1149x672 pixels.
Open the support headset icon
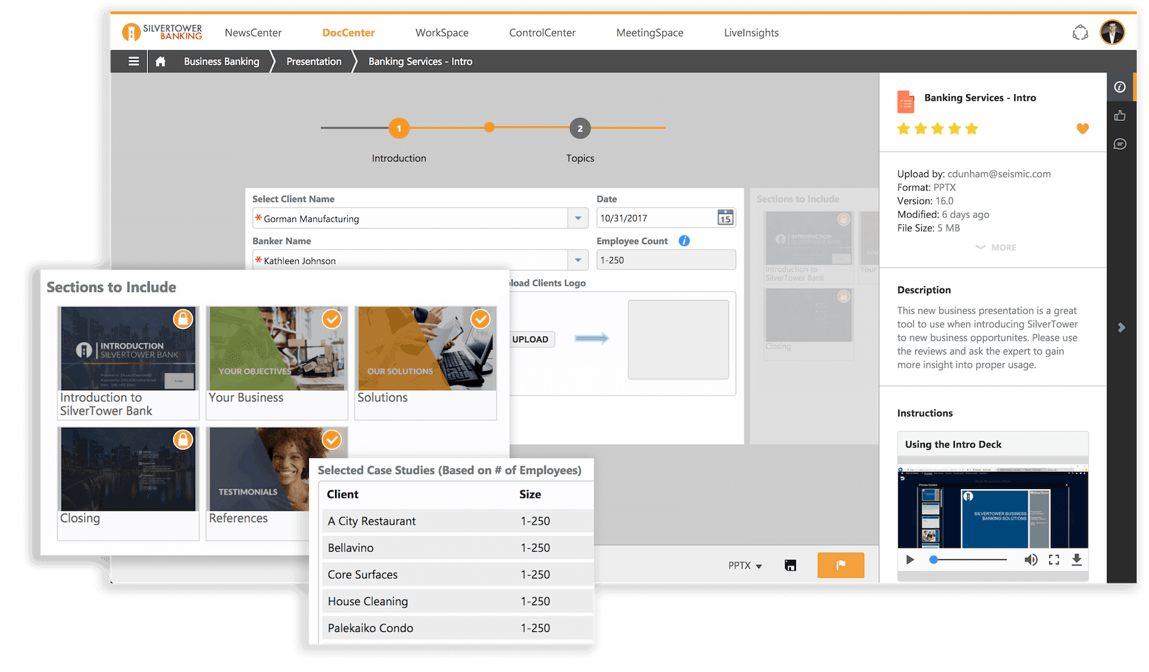pyautogui.click(x=1080, y=33)
